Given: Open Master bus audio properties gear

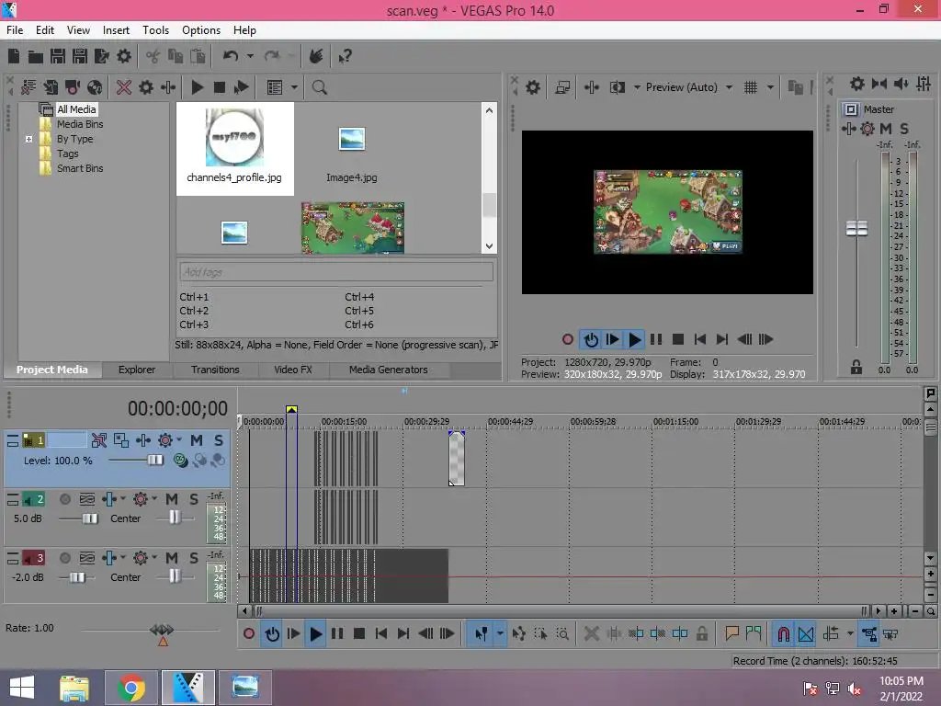Looking at the screenshot, I should click(x=857, y=84).
